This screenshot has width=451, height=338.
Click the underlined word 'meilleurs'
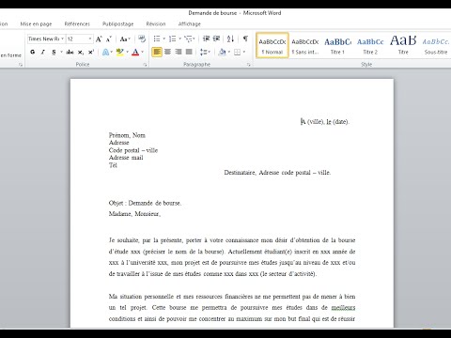(x=343, y=308)
